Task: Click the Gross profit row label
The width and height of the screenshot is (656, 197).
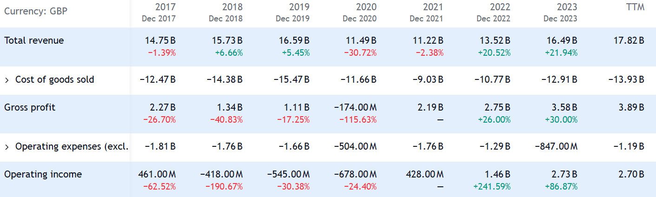Action: tap(30, 107)
